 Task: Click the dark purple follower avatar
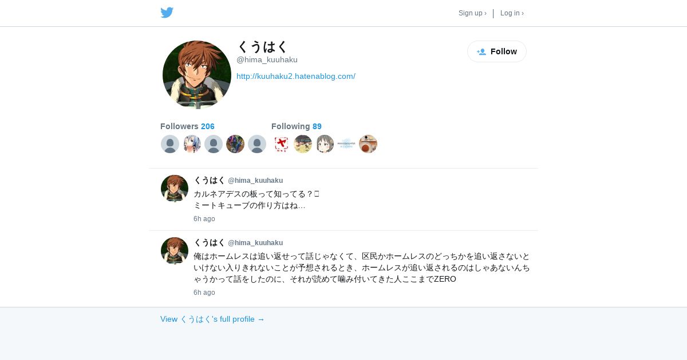tap(235, 144)
